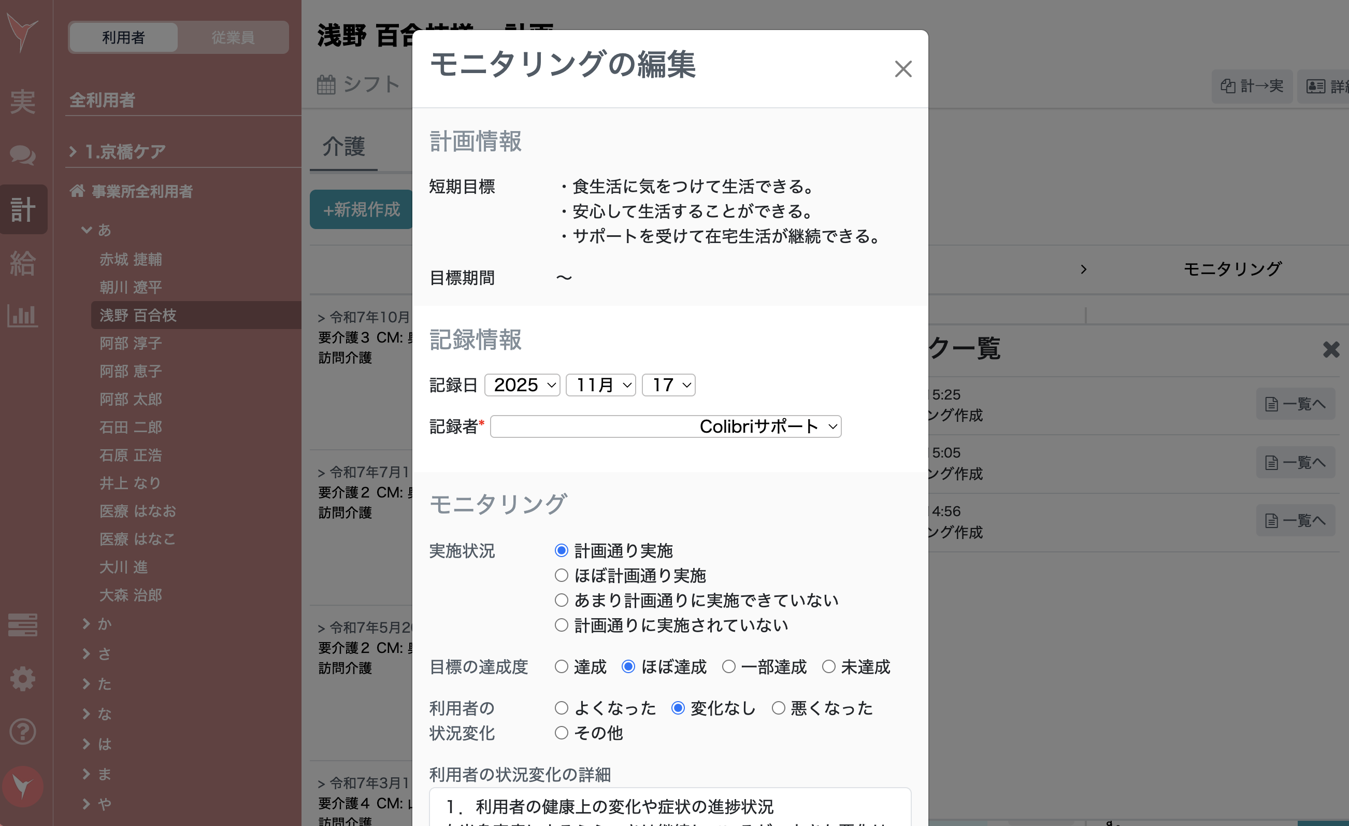
Task: Click the +新規作成 button
Action: 361,209
